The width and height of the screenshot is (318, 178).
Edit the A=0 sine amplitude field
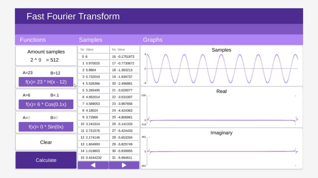pos(26,117)
